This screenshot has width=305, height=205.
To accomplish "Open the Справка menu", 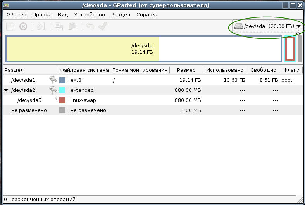I will click(x=147, y=15).
